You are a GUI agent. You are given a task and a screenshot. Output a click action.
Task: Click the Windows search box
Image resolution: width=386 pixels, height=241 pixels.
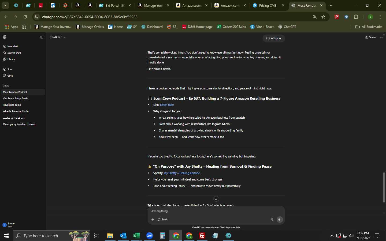click(x=51, y=236)
